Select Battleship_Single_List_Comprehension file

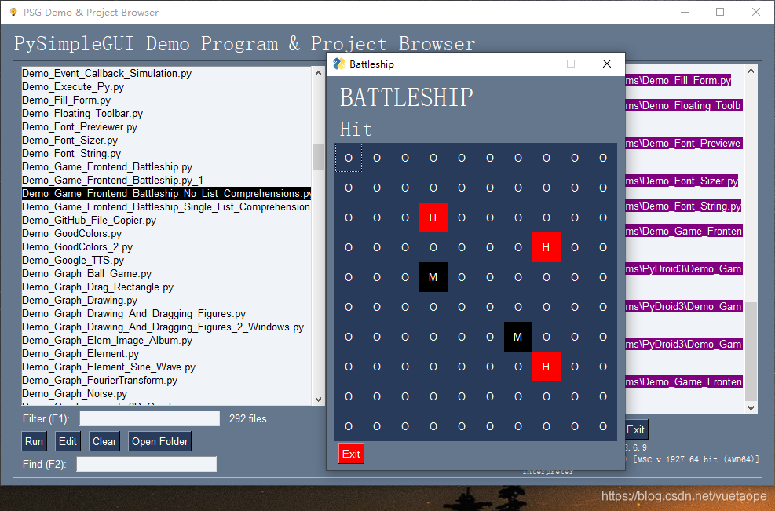(166, 206)
